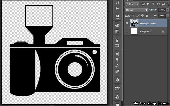
Task: Lock image pixels with brush icon
Action: [x=138, y=16]
